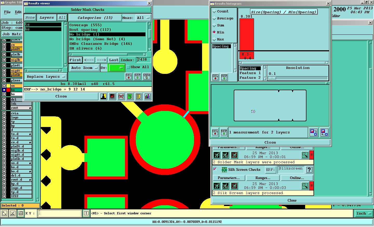Screen dimensions: 374x227
Task: Click second run icon in Silk Screen Checks
Action: [x=225, y=186]
